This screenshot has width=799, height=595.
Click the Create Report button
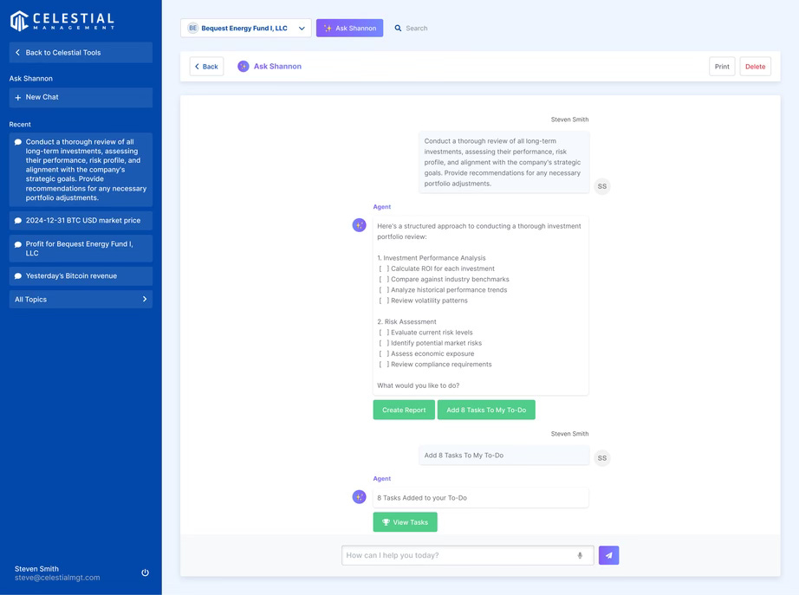pos(404,410)
